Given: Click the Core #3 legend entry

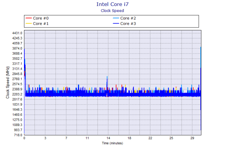Looking at the screenshot, I should point(124,24).
